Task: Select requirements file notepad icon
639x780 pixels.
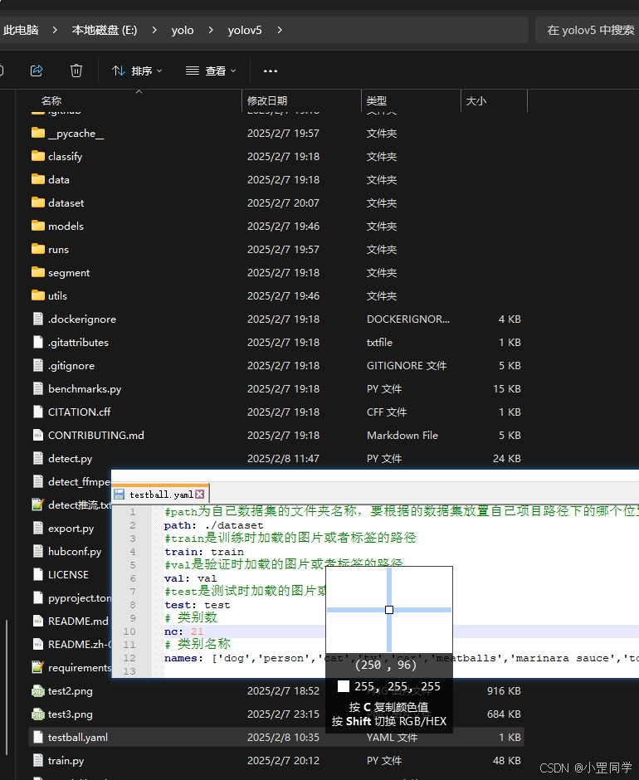Action: [x=38, y=667]
